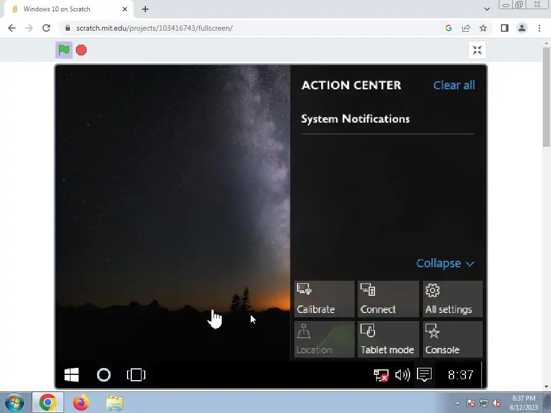The width and height of the screenshot is (551, 413).
Task: Click the address bar URL field
Action: (253, 28)
